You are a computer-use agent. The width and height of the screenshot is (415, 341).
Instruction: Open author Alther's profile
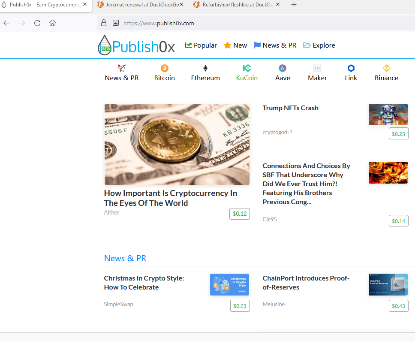pyautogui.click(x=111, y=212)
